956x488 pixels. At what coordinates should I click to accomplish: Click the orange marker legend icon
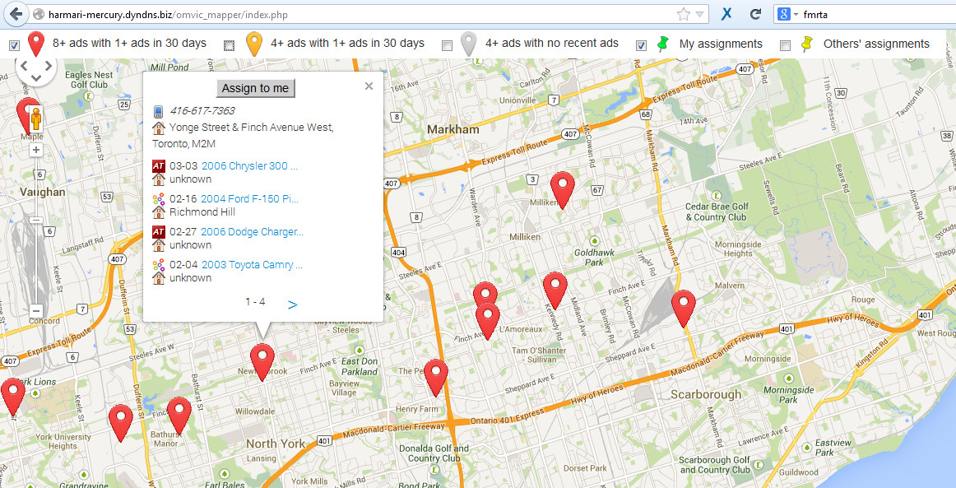click(x=253, y=44)
